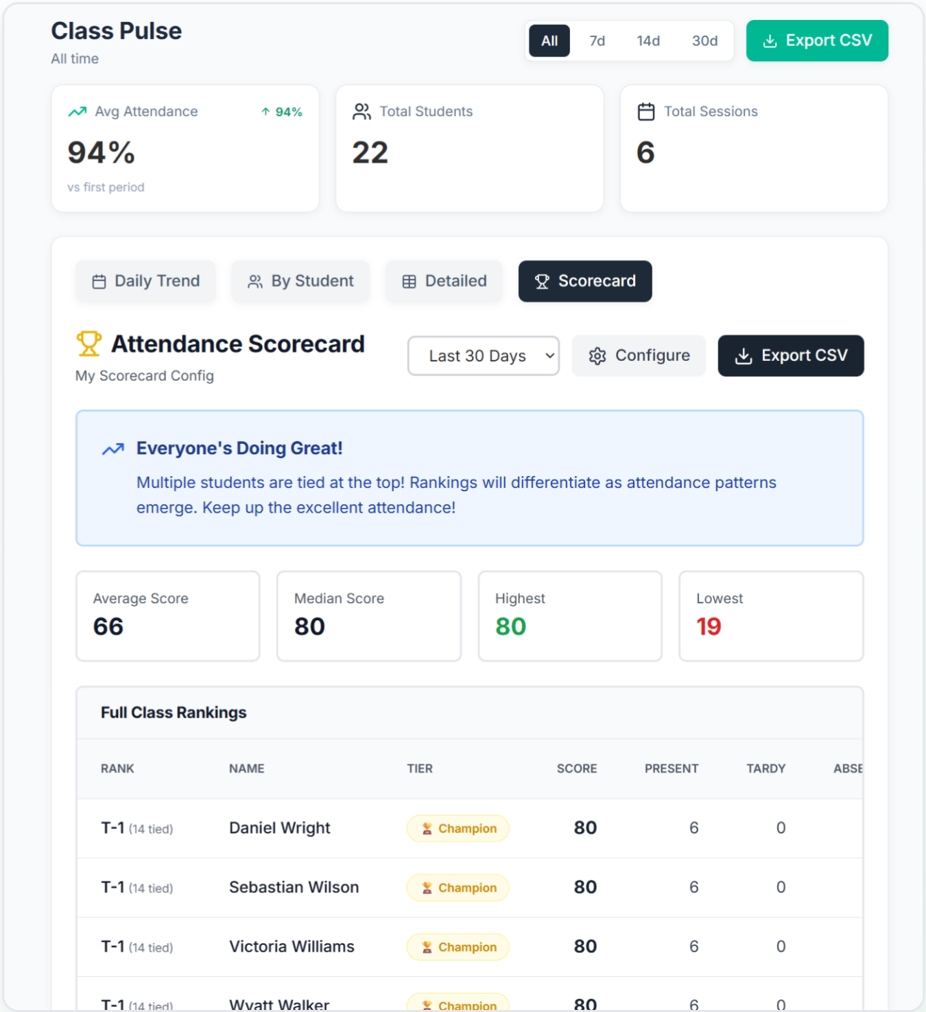Click the blue trend icon in Everyone's Doing Great banner
This screenshot has height=1012, width=926.
(112, 449)
